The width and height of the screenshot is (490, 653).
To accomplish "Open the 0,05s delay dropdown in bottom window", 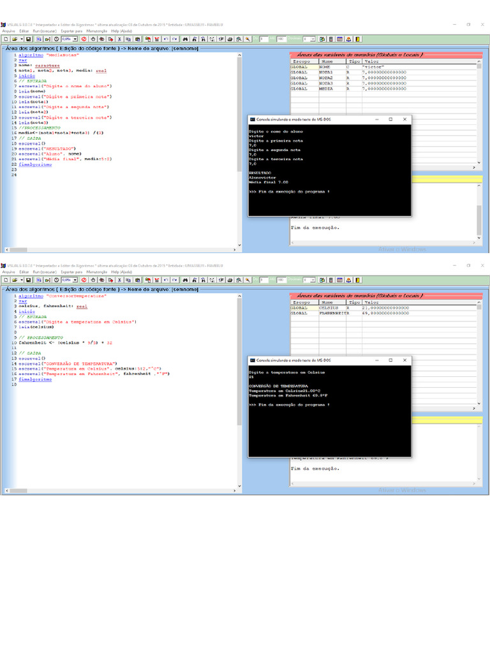I will coord(75,280).
